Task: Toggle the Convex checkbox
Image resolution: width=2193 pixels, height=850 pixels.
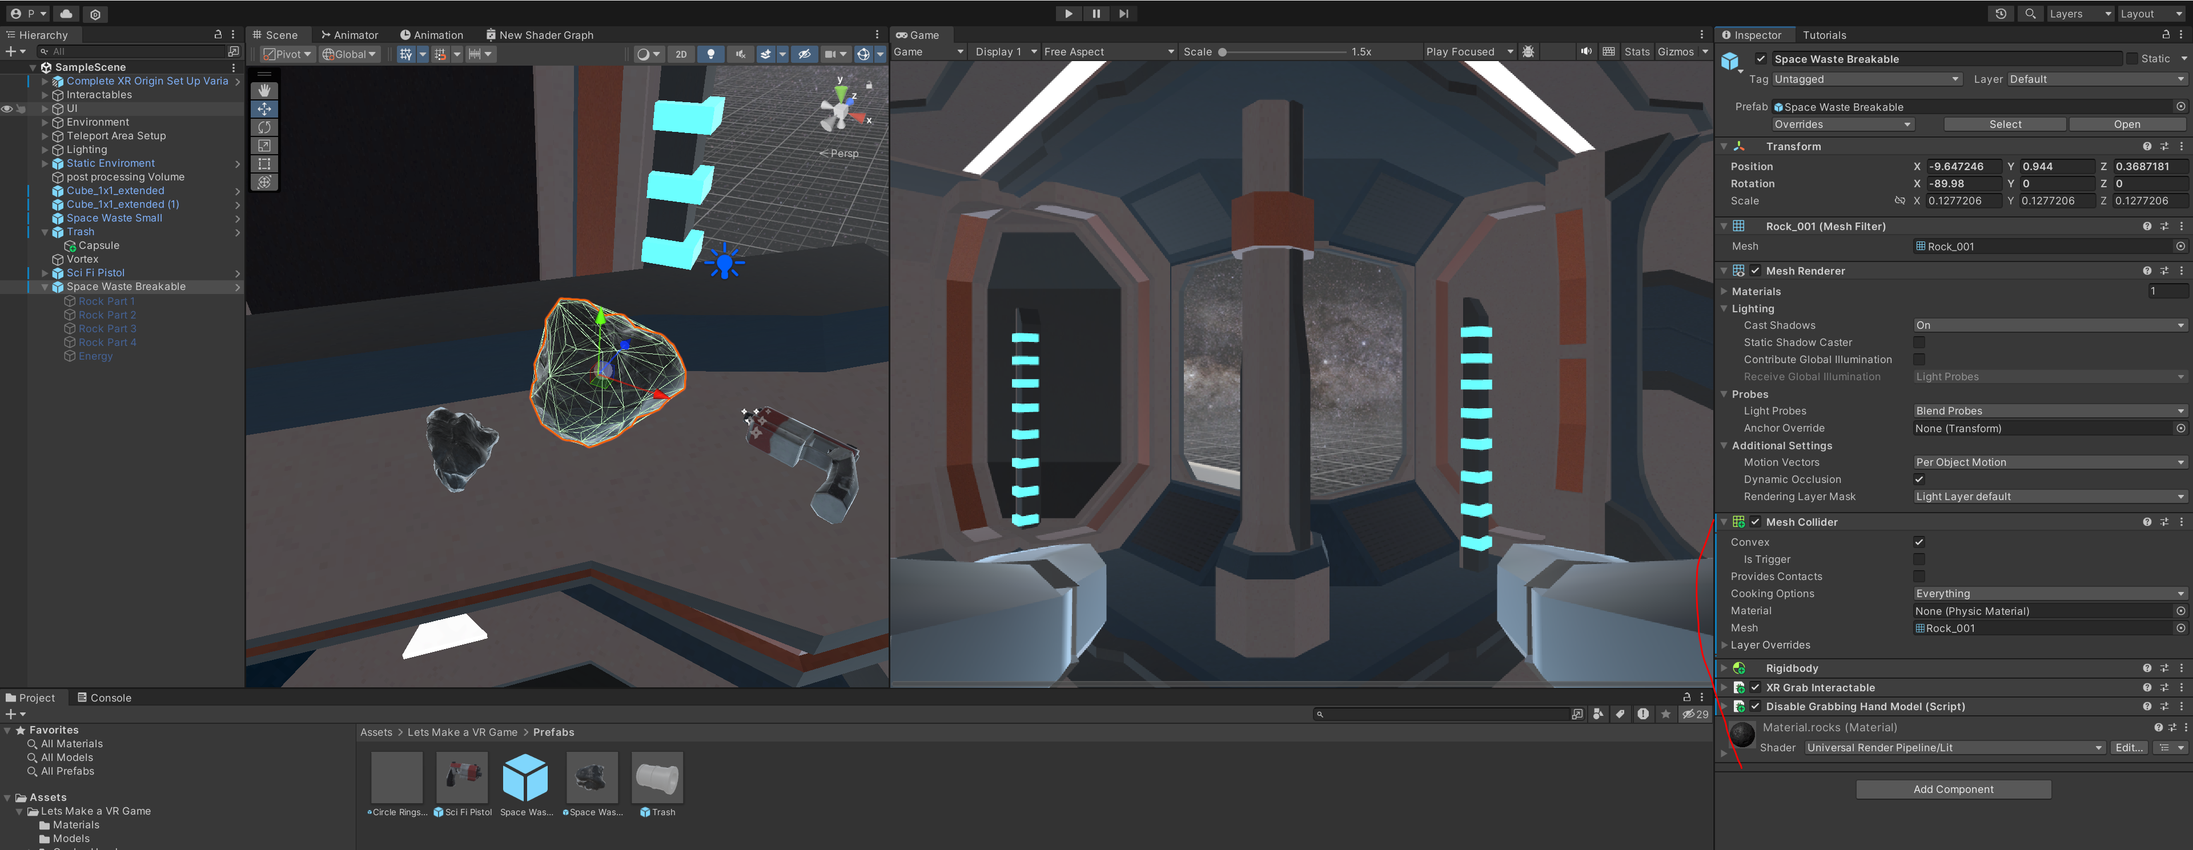Action: 1918,542
